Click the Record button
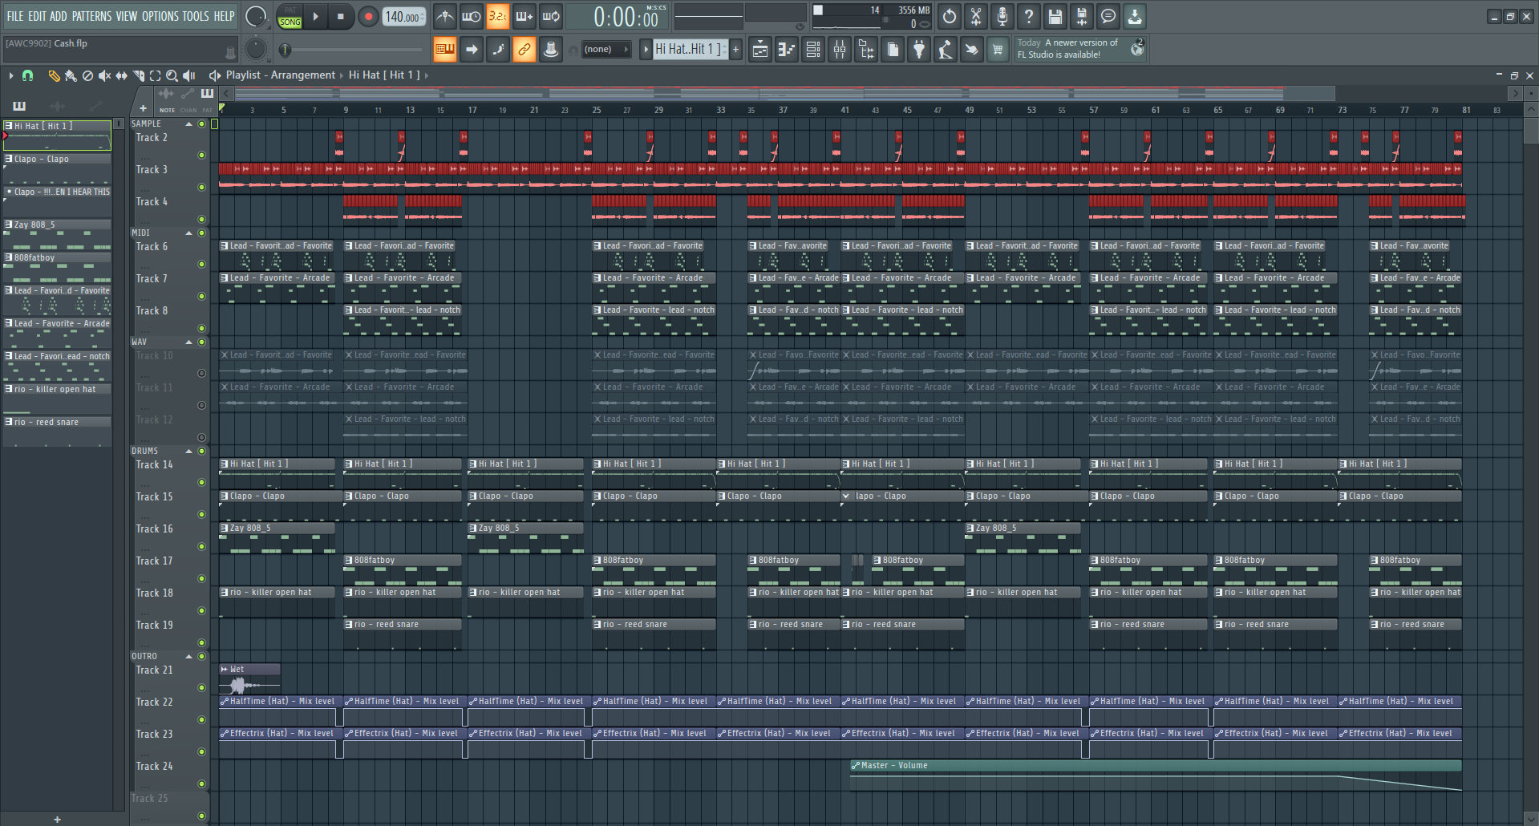 click(368, 16)
